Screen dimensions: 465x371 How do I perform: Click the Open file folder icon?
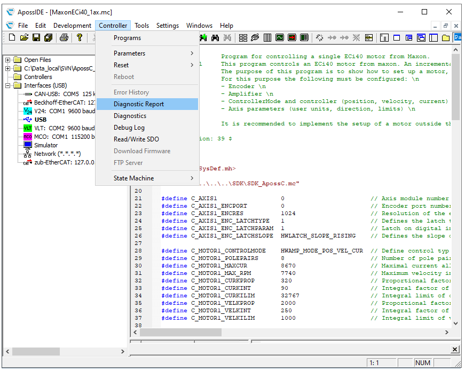click(25, 38)
